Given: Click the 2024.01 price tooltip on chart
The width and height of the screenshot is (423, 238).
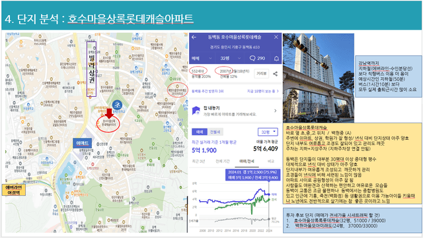Looking at the screenshot, I should [x=252, y=175].
